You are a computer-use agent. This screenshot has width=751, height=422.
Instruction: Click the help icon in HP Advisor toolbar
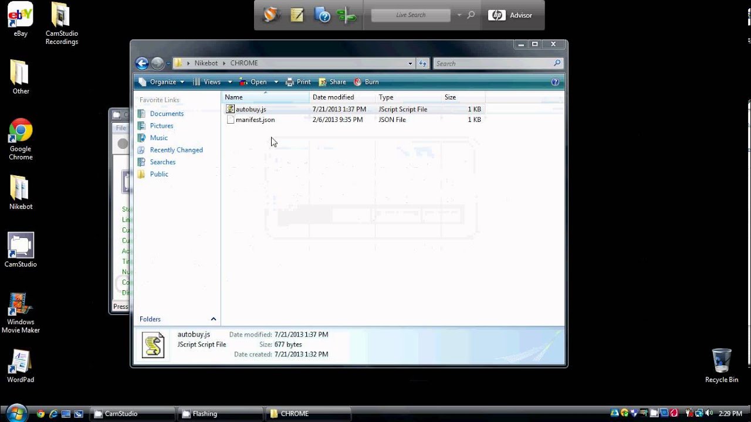(x=322, y=15)
